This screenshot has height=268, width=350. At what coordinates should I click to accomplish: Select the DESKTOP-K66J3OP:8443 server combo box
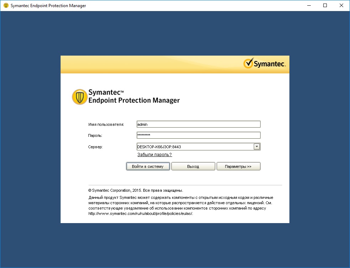(x=199, y=146)
